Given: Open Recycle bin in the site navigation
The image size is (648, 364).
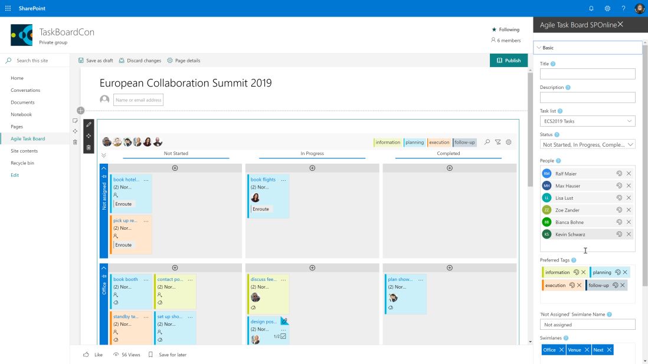Looking at the screenshot, I should click(x=23, y=163).
